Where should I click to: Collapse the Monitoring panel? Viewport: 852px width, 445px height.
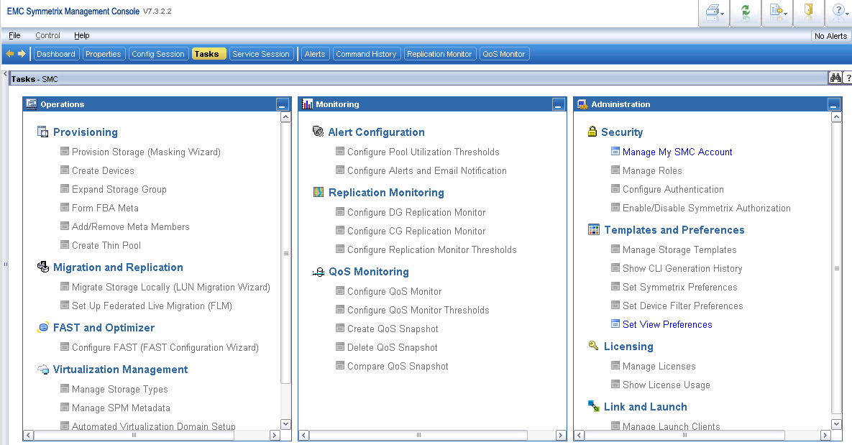tap(559, 104)
